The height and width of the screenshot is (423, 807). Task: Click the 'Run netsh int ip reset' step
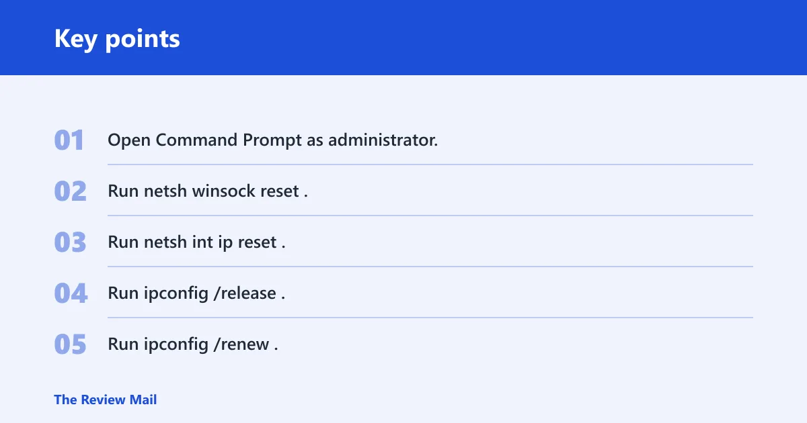point(197,242)
